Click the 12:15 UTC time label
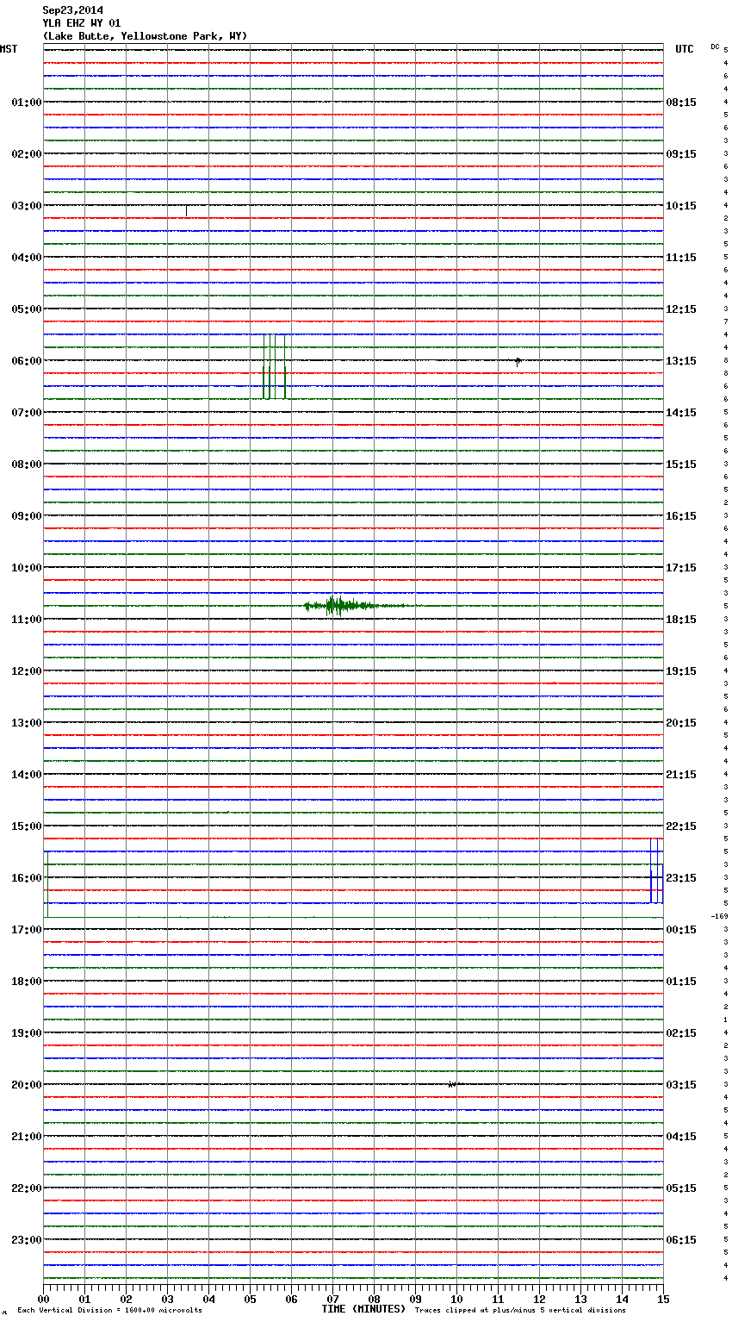Viewport: 732px width, 1322px height. (681, 309)
